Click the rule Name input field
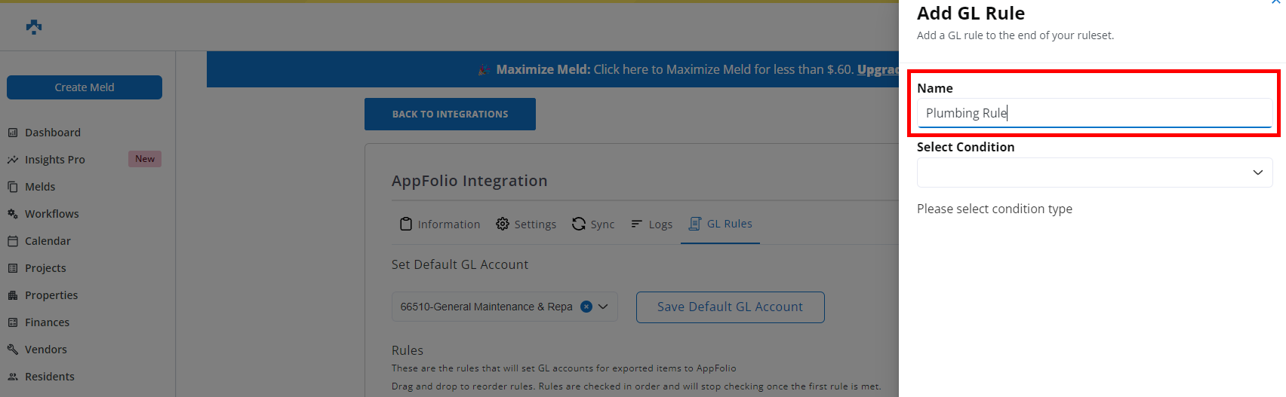The height and width of the screenshot is (397, 1286). 1094,113
